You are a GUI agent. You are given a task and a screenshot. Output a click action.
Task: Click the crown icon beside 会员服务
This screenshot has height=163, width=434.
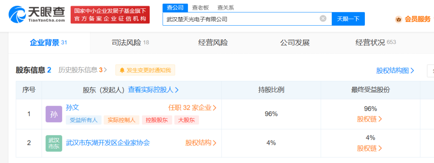pos(399,19)
